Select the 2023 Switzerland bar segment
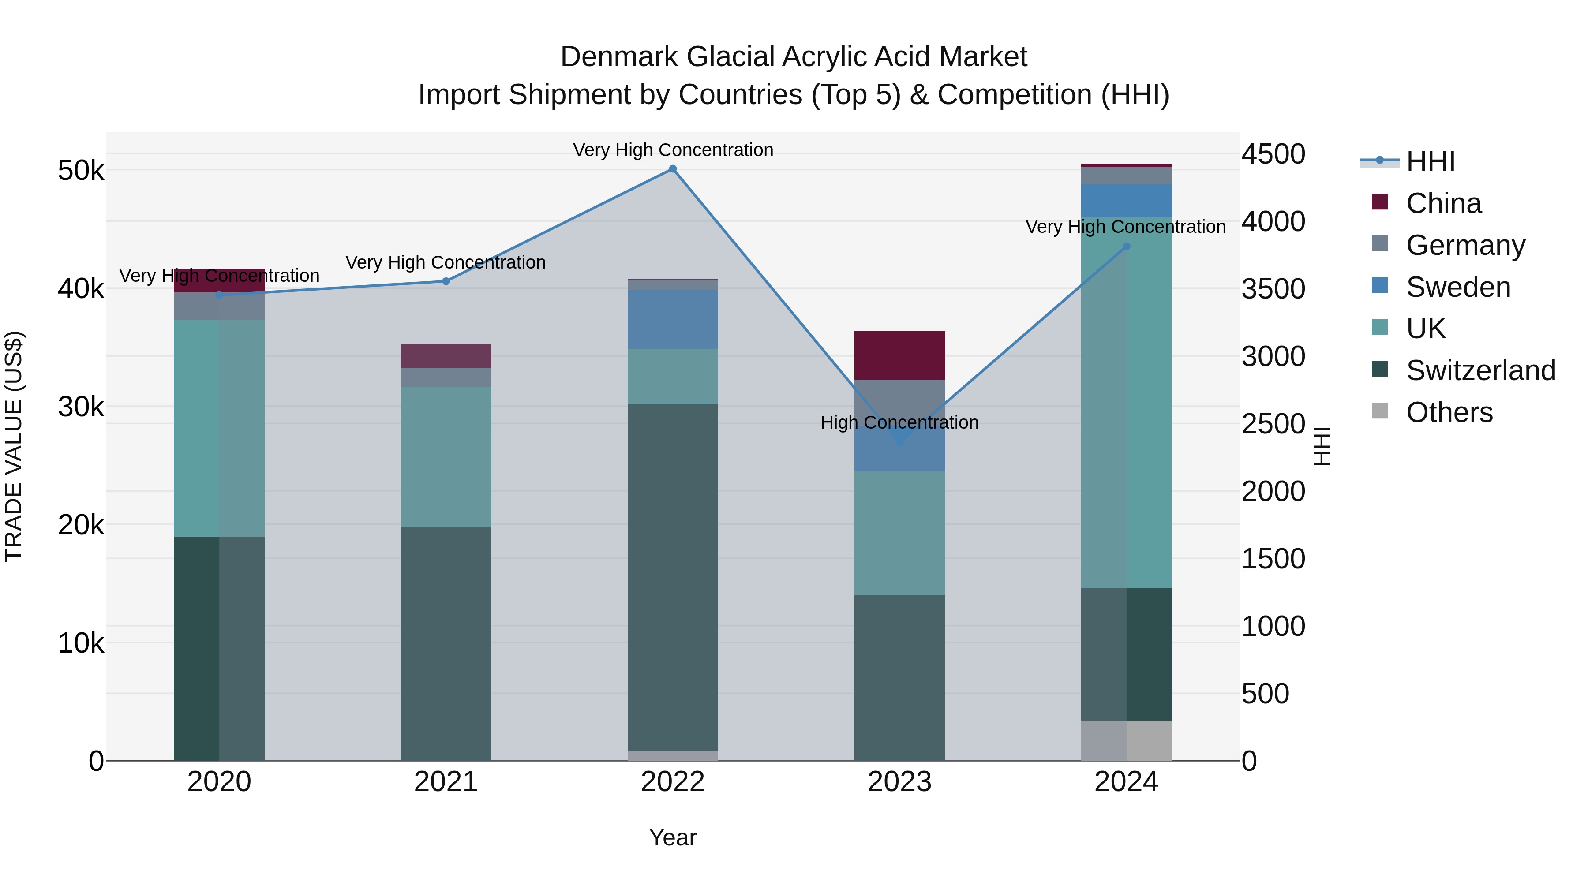 tap(899, 678)
